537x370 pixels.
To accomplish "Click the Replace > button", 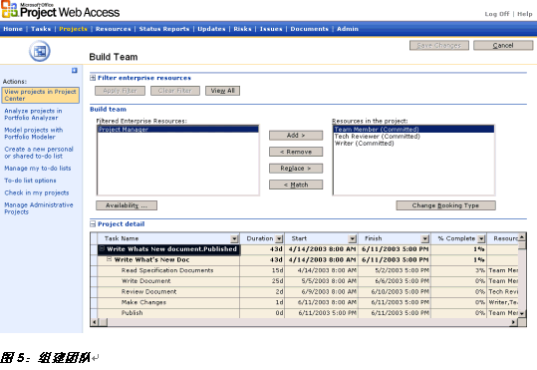I will point(296,168).
